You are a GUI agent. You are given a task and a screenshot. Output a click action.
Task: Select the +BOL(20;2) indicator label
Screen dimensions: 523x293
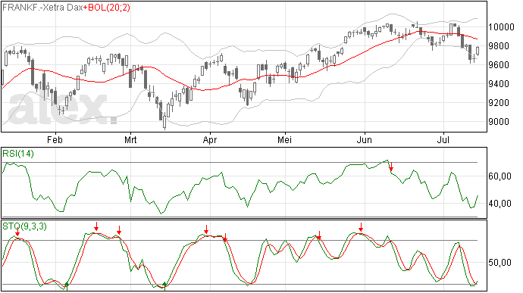coord(106,8)
